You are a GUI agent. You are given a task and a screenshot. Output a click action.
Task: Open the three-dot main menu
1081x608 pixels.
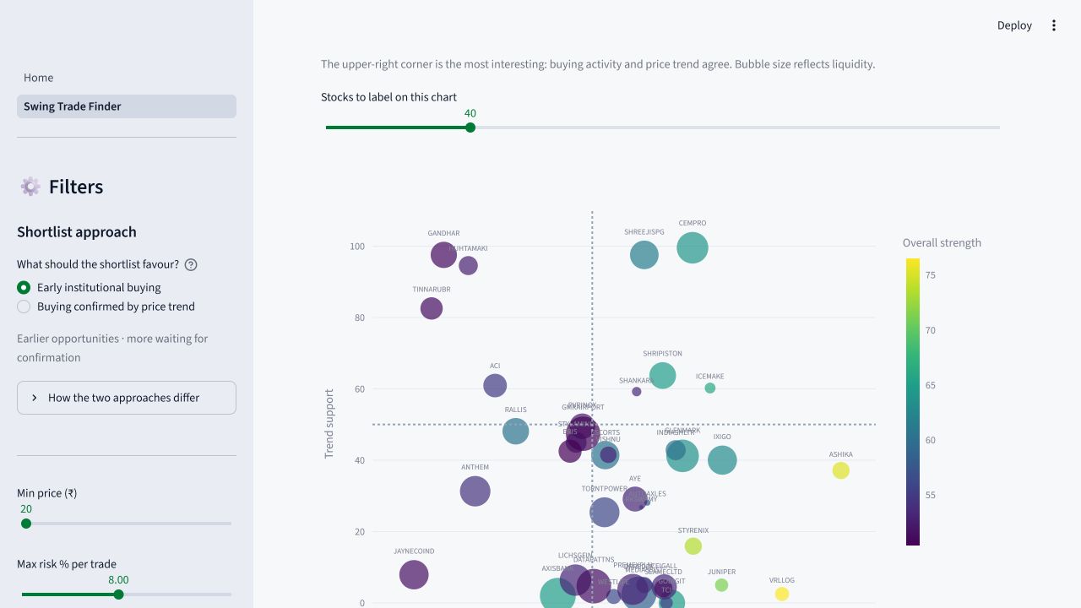point(1053,25)
